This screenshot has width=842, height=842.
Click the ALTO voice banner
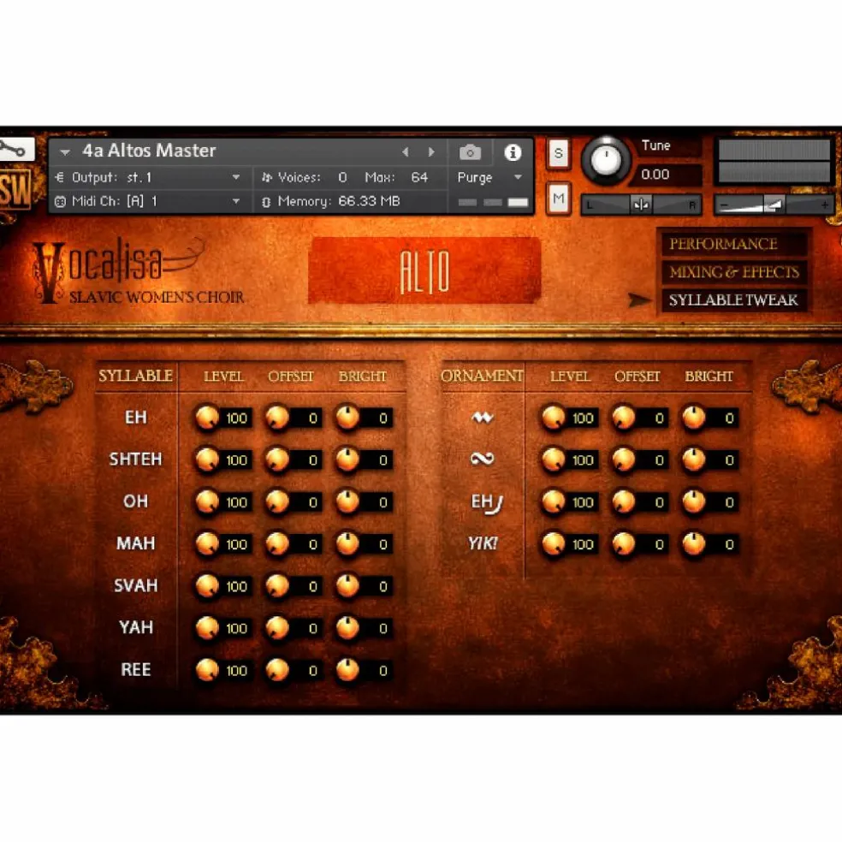pyautogui.click(x=424, y=270)
